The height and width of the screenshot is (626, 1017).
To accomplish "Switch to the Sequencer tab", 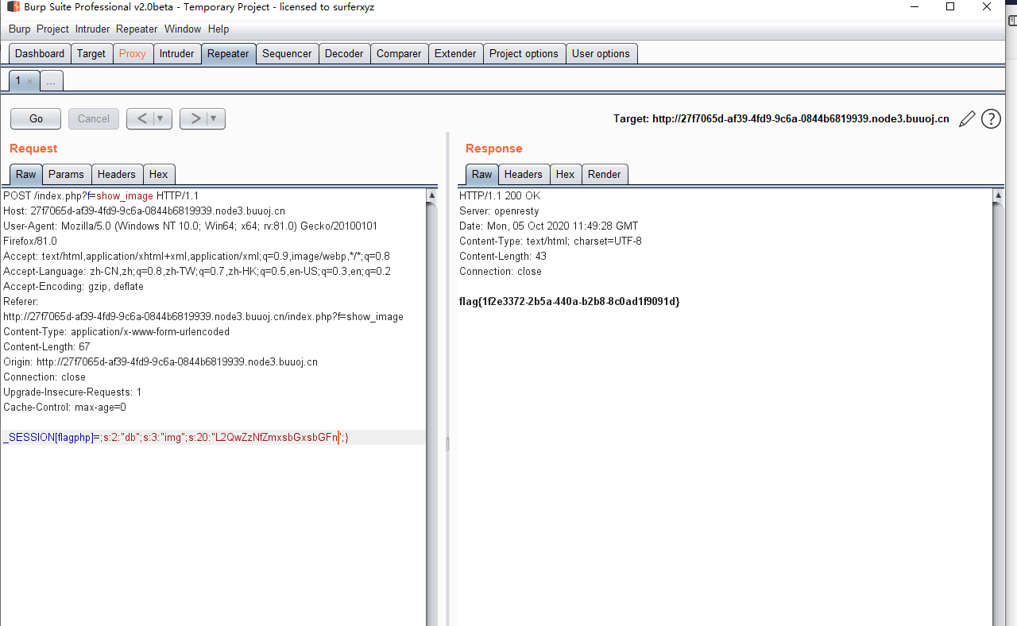I will (x=287, y=54).
